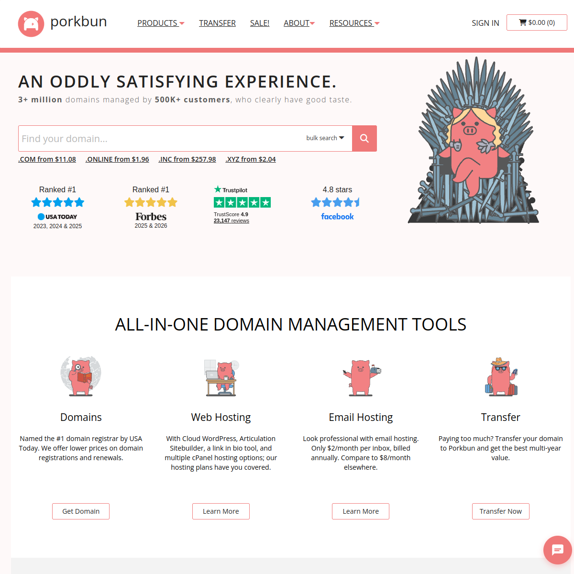The width and height of the screenshot is (574, 574).
Task: Select the TRANSFER menu item
Action: point(217,23)
